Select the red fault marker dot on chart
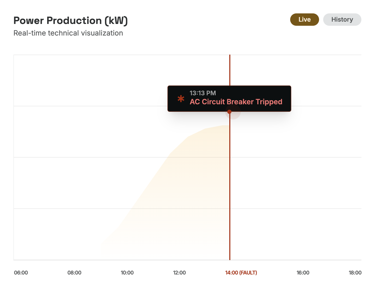 [229, 111]
